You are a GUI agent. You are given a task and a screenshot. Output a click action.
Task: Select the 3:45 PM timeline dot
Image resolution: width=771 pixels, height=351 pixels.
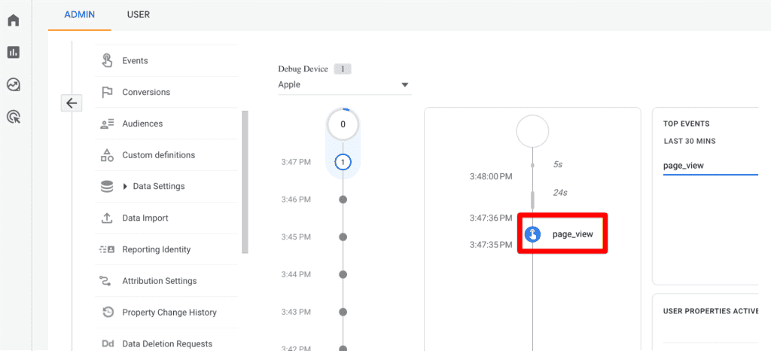343,237
